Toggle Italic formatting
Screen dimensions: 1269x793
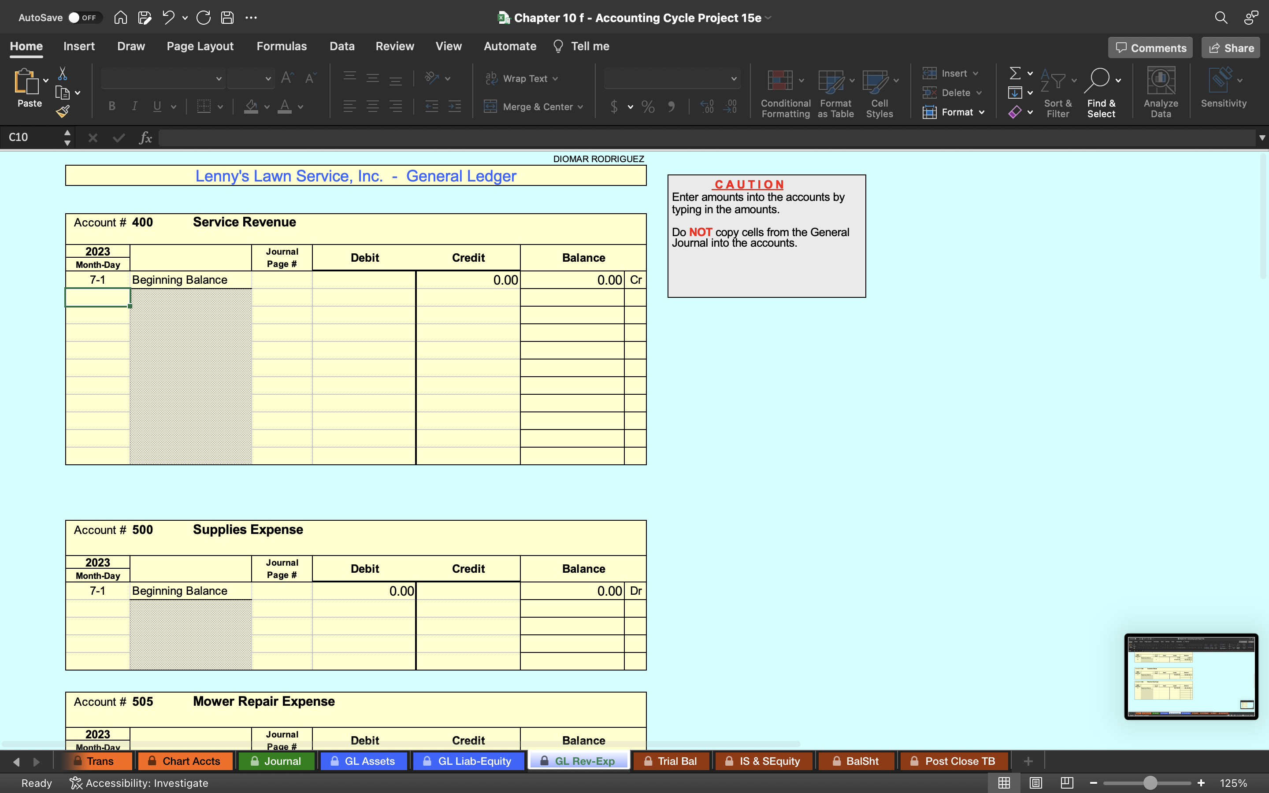pyautogui.click(x=134, y=107)
